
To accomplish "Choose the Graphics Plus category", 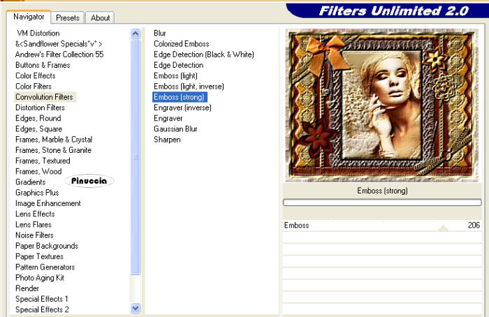I will point(37,193).
